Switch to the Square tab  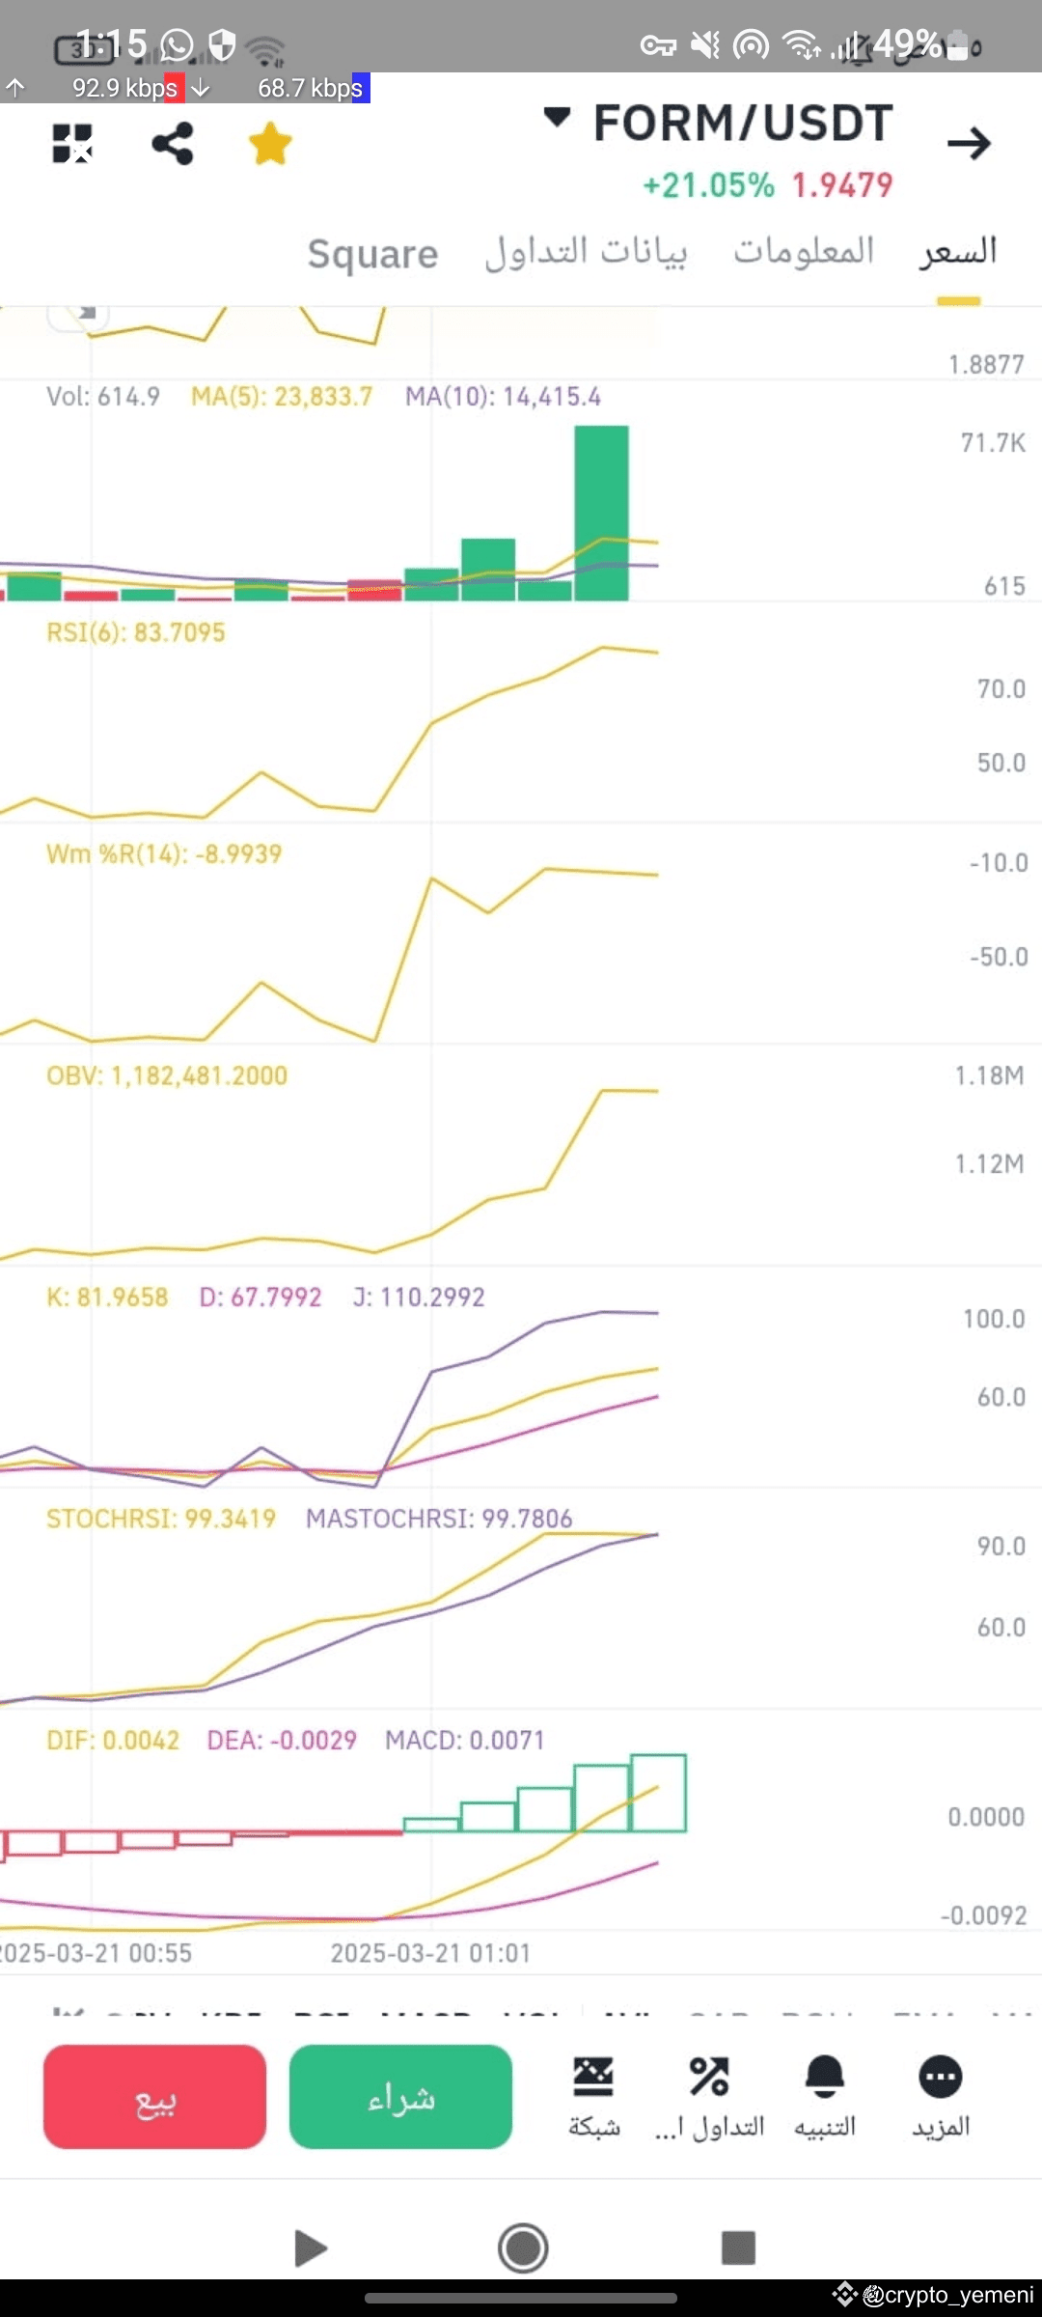coord(372,254)
